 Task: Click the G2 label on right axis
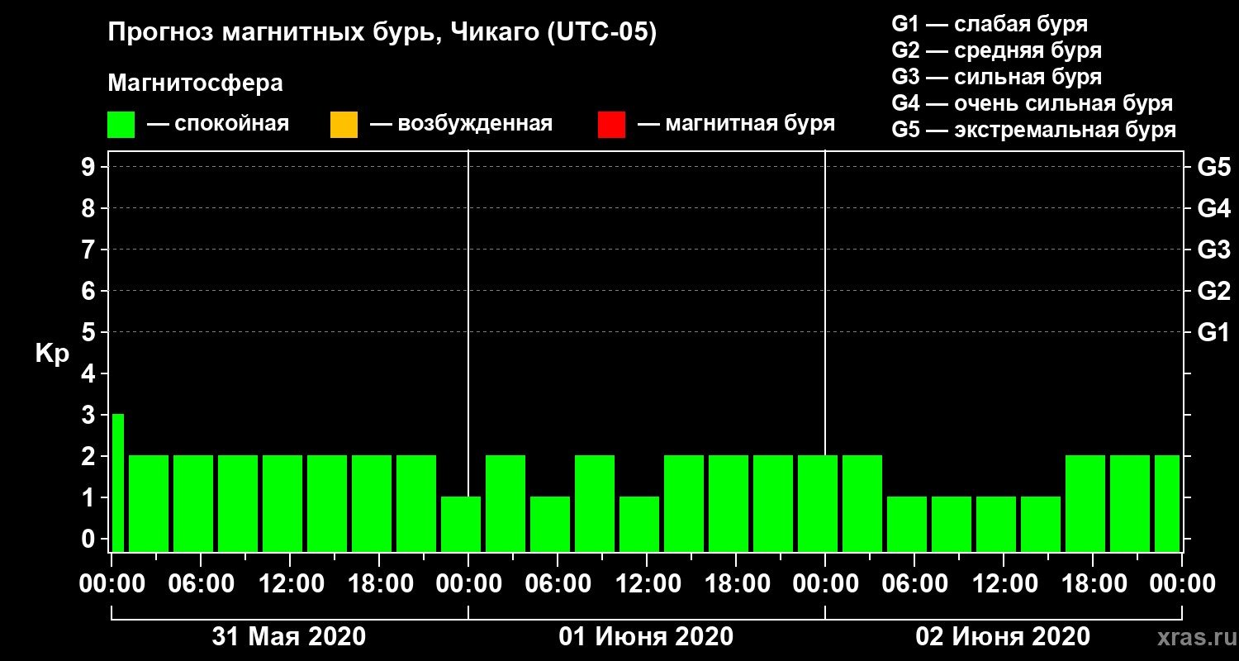click(1213, 292)
